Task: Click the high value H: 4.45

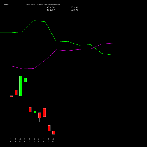Action: pos(74,8)
